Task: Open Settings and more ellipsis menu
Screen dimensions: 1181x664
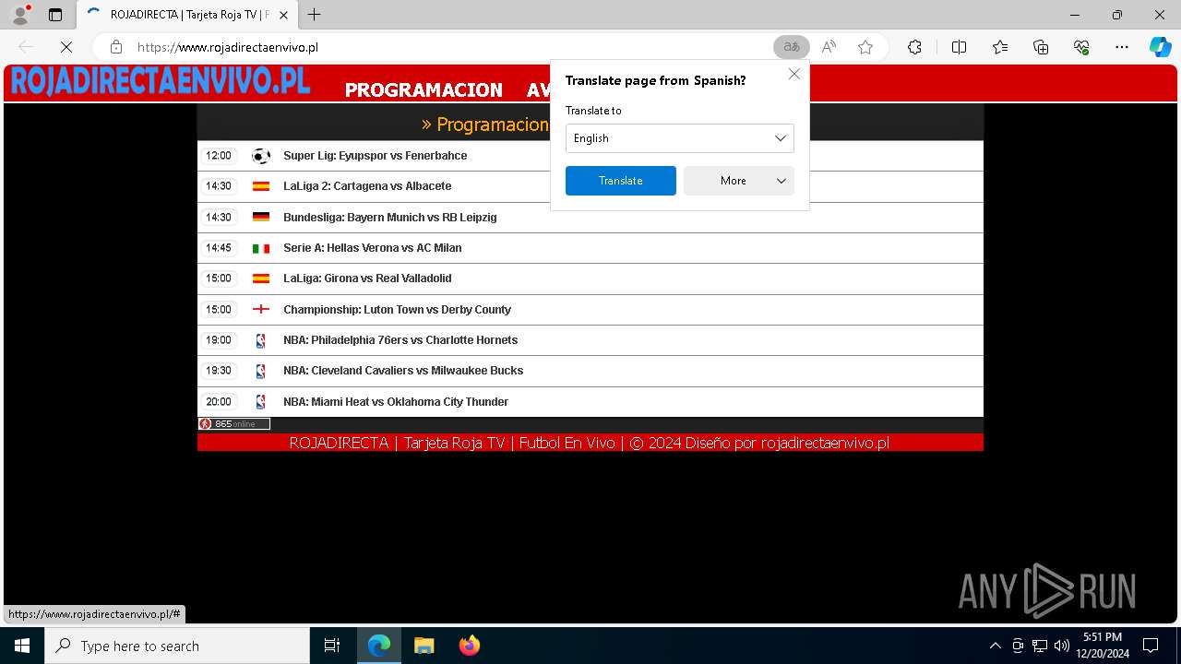Action: point(1122,47)
